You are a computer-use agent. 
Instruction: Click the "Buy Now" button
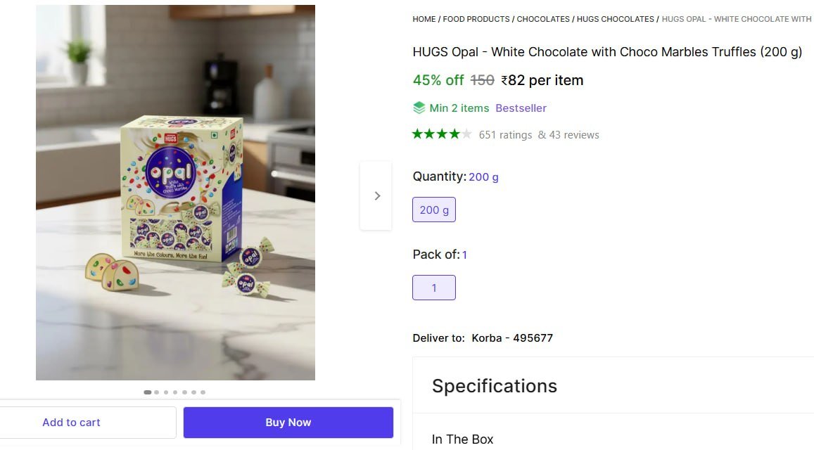coord(288,422)
